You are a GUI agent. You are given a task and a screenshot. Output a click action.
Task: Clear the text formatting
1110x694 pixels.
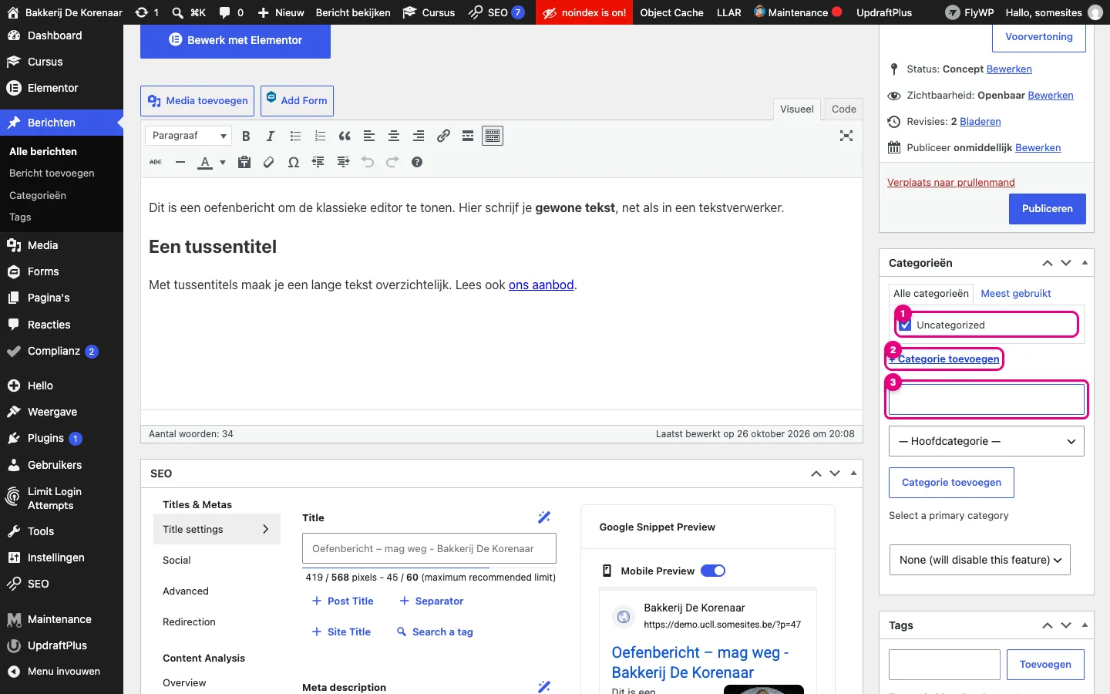pyautogui.click(x=269, y=162)
